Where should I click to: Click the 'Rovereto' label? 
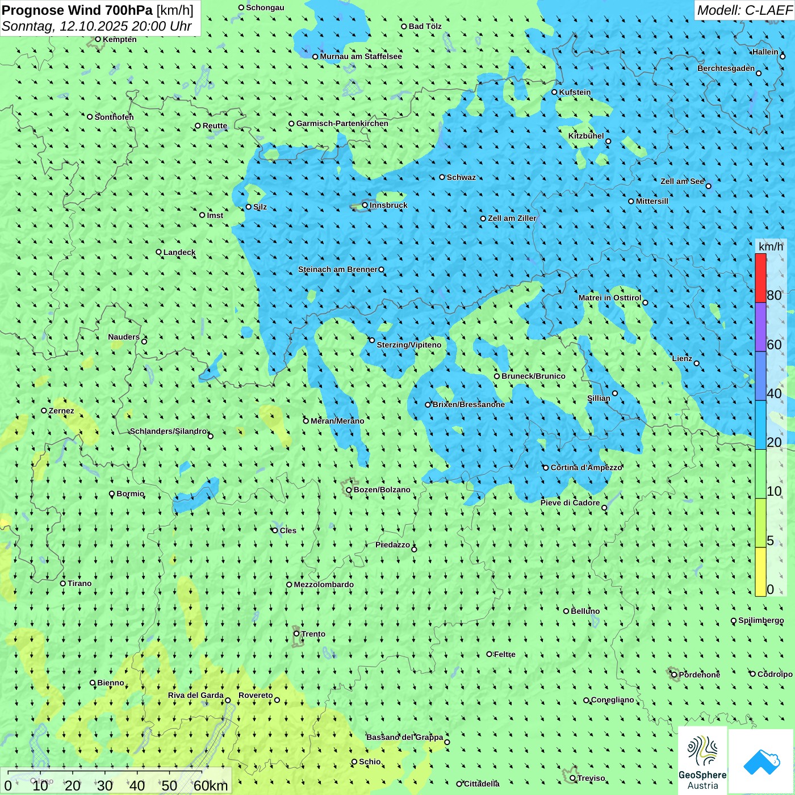tap(256, 695)
